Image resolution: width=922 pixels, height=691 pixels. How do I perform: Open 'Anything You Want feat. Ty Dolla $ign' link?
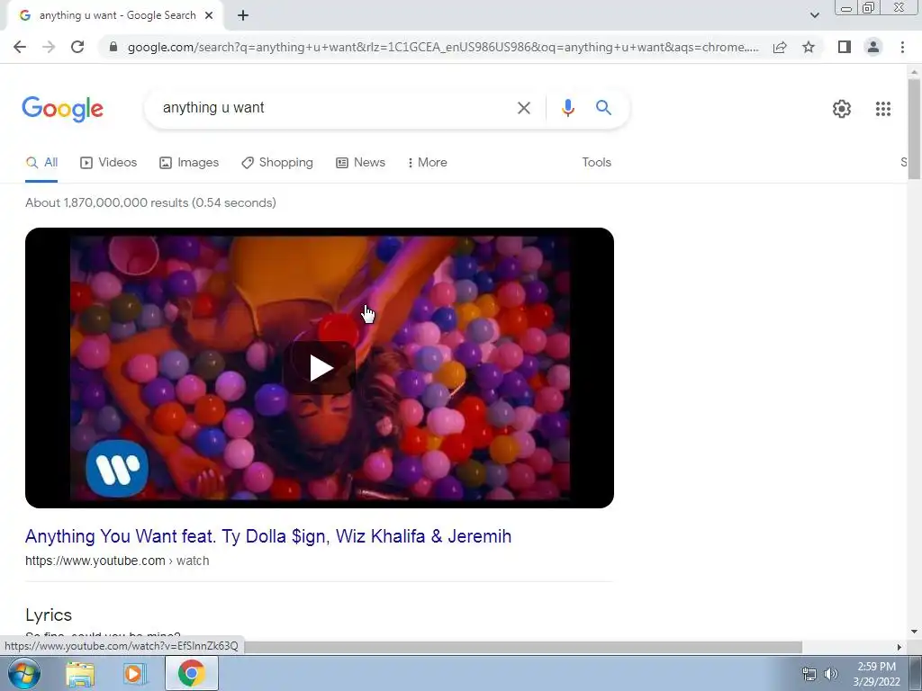point(268,536)
